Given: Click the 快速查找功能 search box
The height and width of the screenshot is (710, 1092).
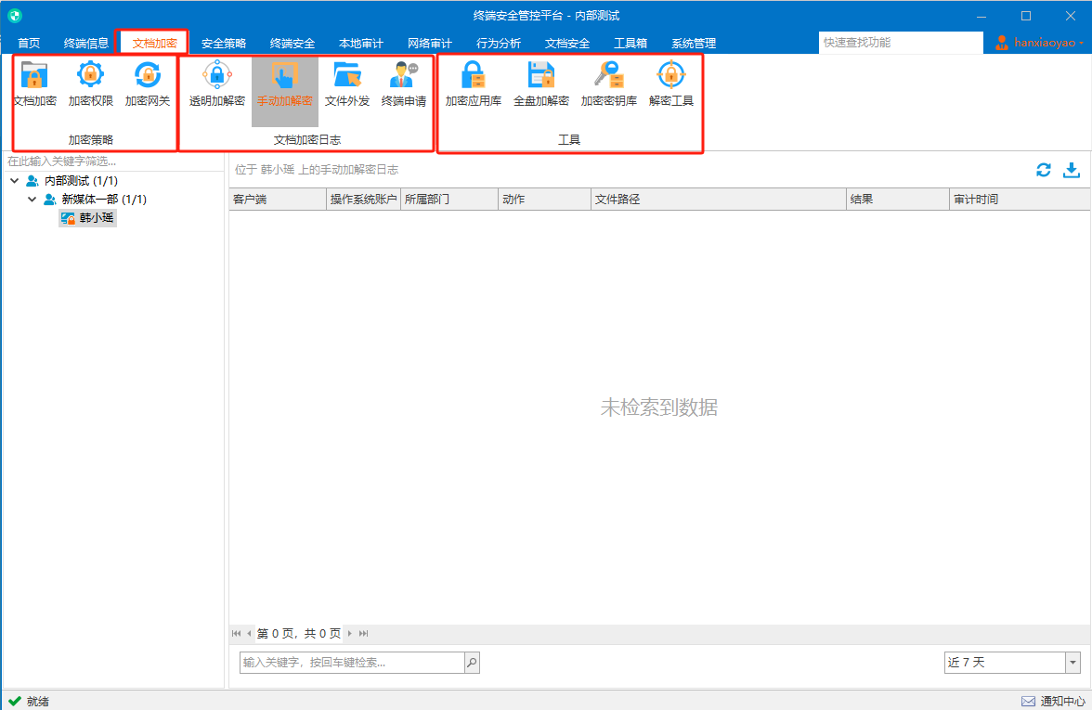Looking at the screenshot, I should (x=901, y=43).
